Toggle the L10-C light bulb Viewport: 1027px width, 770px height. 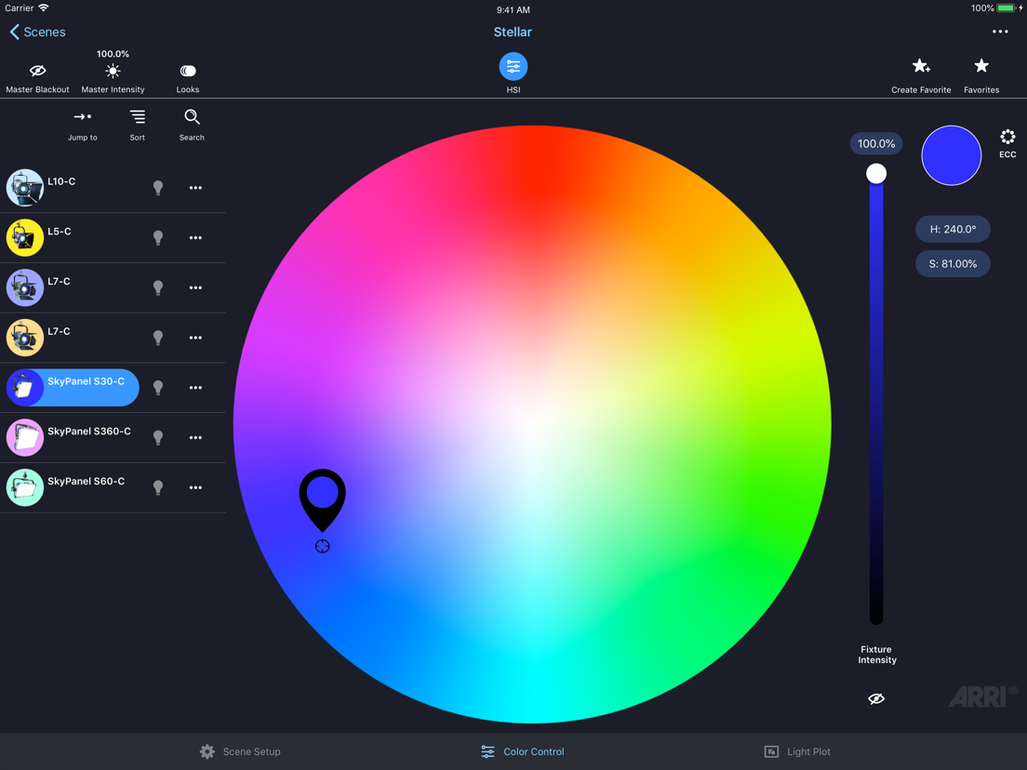point(158,188)
